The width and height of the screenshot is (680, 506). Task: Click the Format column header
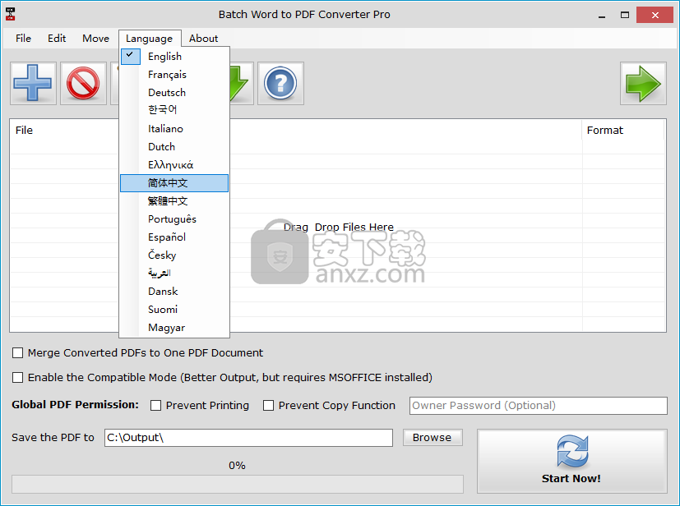coord(623,131)
